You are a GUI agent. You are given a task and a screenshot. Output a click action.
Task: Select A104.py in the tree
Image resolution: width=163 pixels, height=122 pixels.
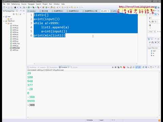click(15, 25)
